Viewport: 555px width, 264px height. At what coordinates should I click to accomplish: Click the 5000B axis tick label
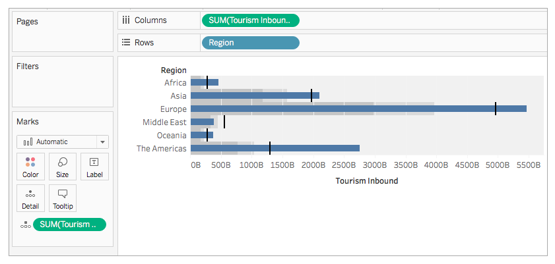click(x=498, y=165)
